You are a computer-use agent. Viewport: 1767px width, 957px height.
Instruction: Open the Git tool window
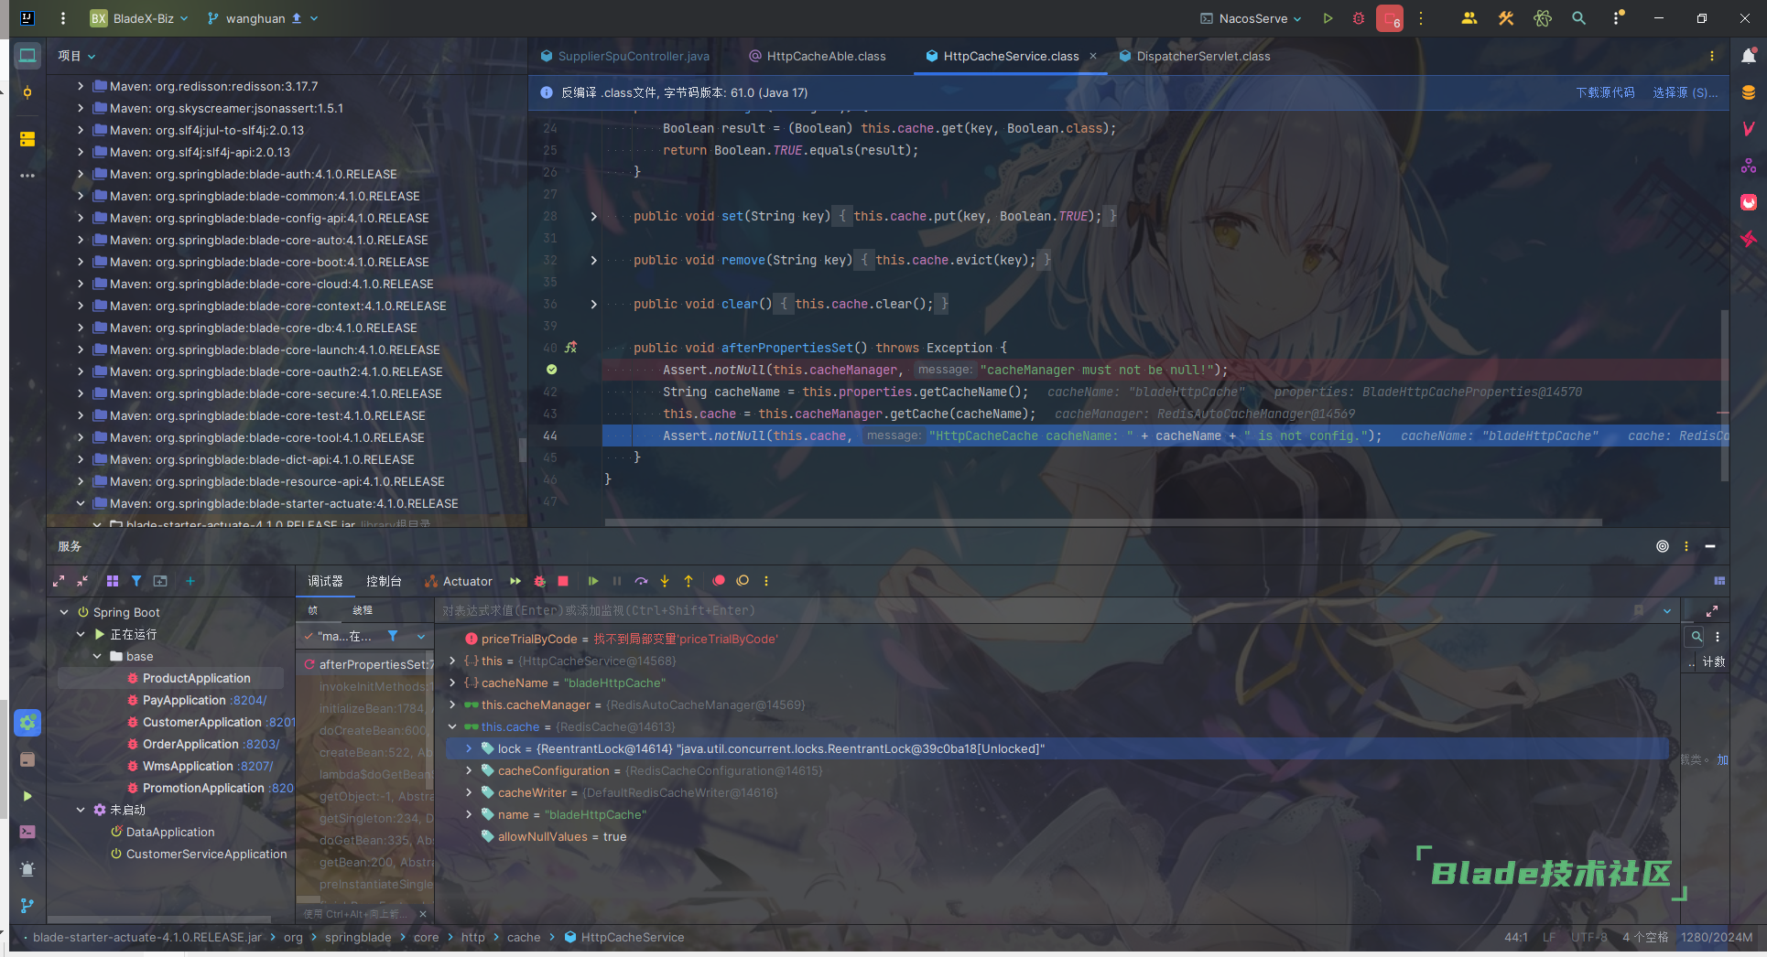pos(27,906)
